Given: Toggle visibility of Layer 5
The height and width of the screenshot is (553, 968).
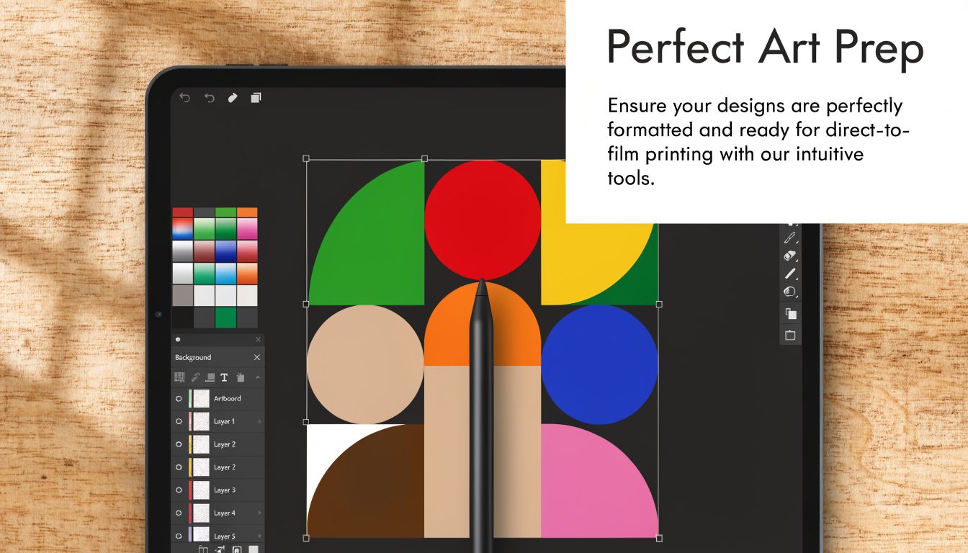Looking at the screenshot, I should tap(179, 536).
